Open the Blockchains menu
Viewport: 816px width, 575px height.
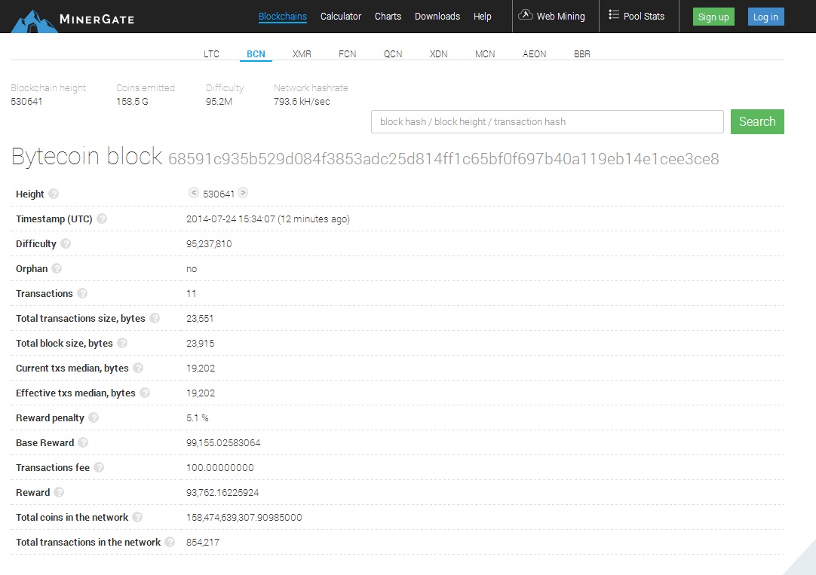pos(283,17)
